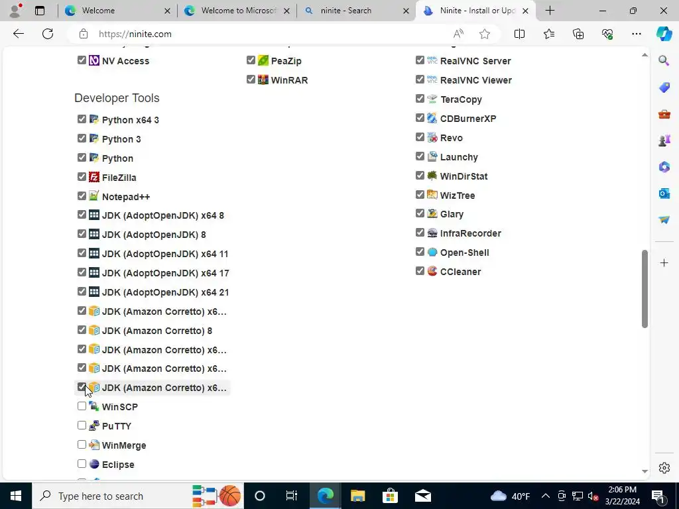Click the RealVNC Viewer label

pos(476,80)
